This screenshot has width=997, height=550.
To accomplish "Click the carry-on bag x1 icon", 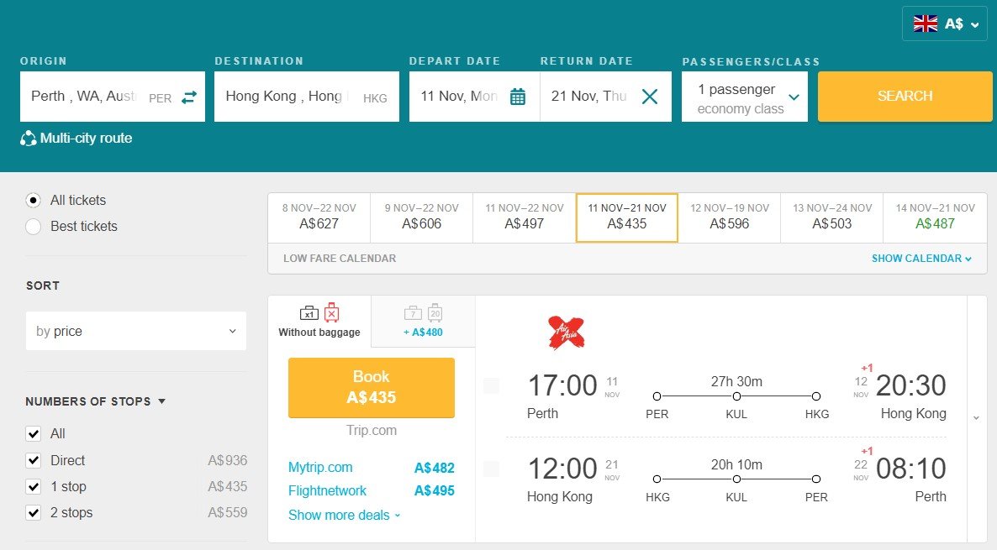I will point(309,312).
